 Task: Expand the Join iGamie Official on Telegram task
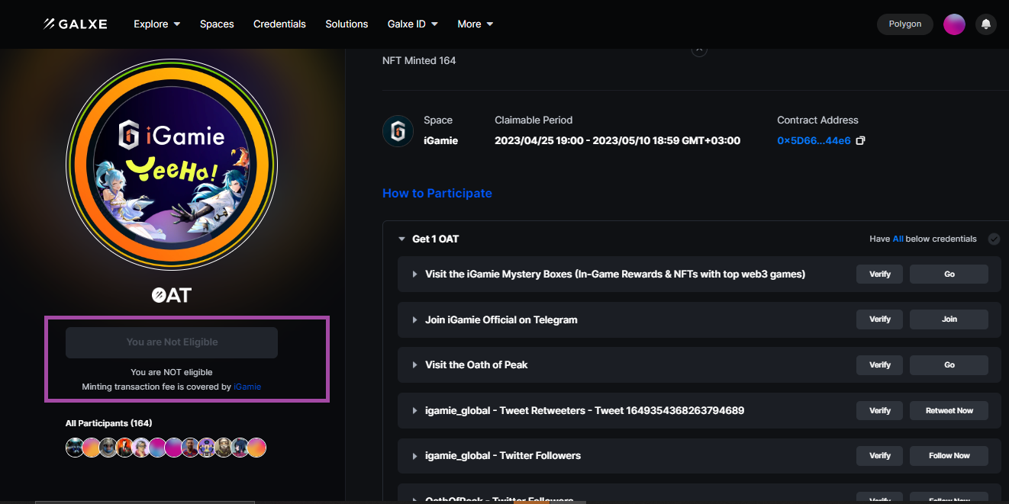coord(414,319)
